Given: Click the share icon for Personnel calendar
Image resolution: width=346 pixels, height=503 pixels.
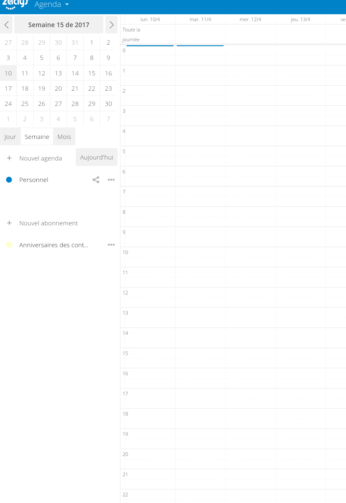Looking at the screenshot, I should (x=96, y=180).
